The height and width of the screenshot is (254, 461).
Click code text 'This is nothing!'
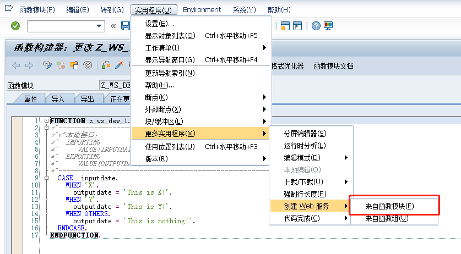(159, 221)
